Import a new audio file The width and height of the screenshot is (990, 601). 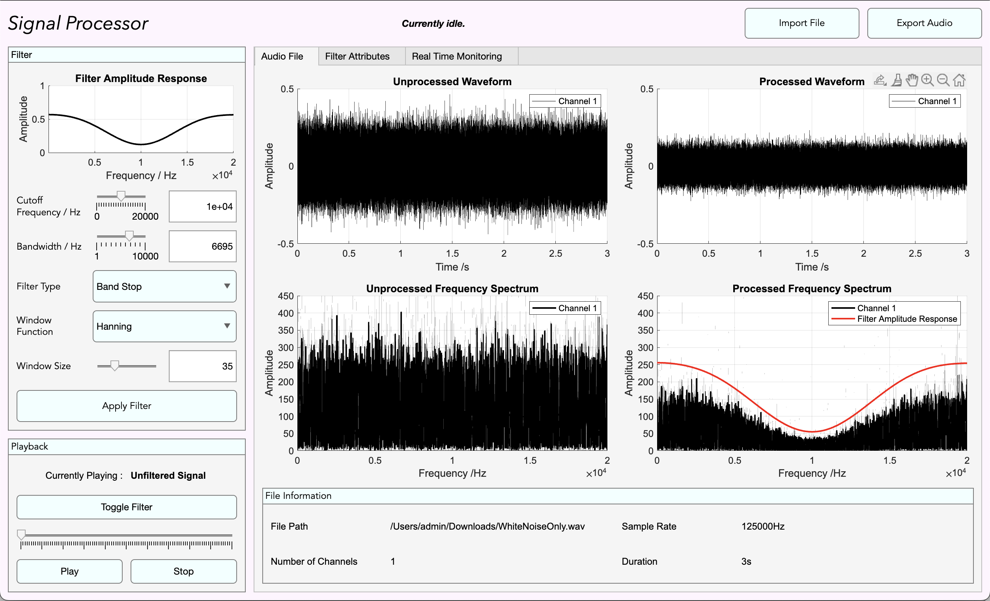coord(801,23)
